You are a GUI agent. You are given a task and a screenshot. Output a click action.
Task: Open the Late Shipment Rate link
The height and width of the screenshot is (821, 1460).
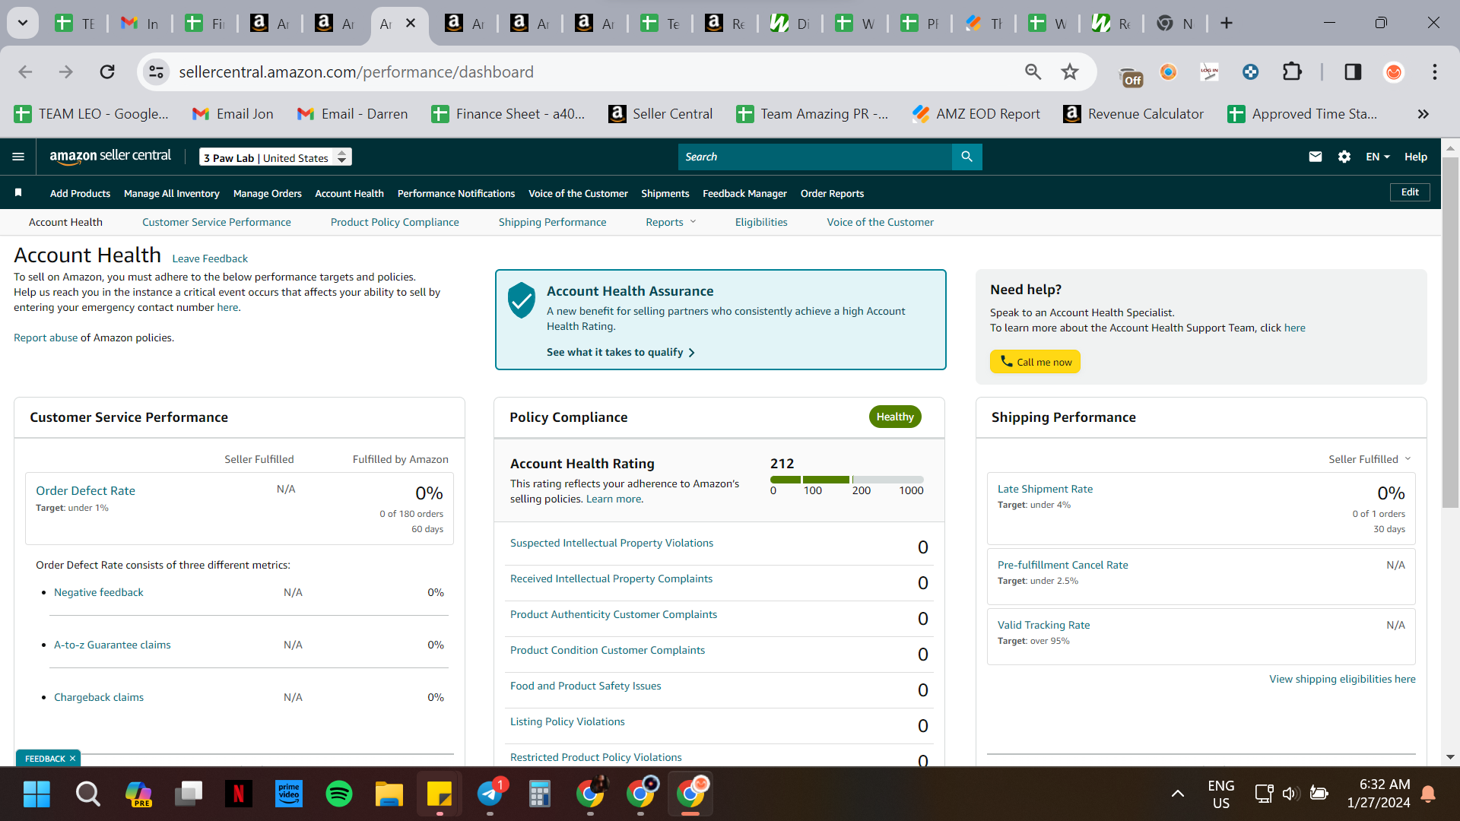click(x=1045, y=489)
